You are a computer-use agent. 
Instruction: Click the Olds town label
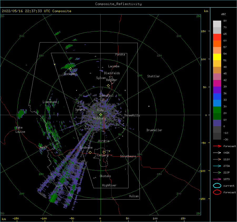(x=100, y=110)
